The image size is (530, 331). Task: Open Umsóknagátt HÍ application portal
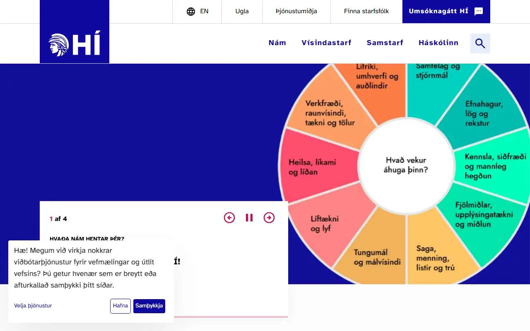point(446,12)
